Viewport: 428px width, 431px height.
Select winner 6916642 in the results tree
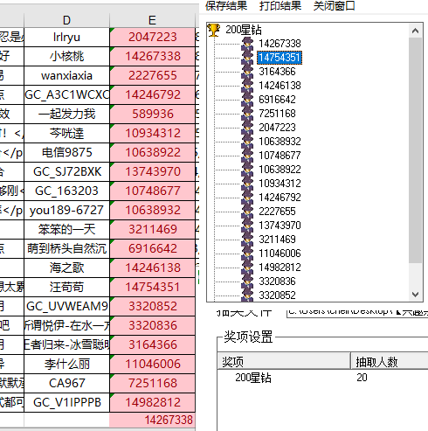(277, 100)
